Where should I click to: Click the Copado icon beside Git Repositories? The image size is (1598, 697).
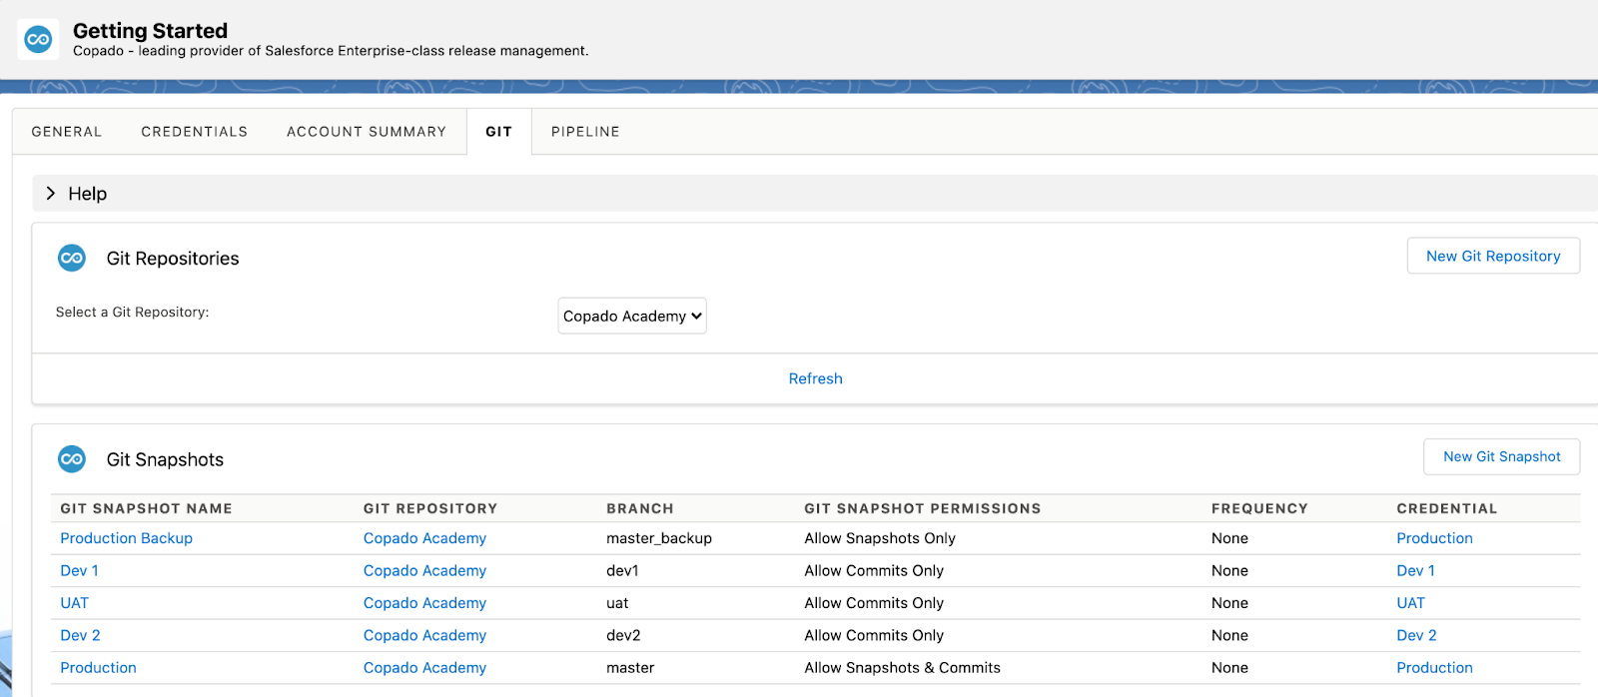72,259
